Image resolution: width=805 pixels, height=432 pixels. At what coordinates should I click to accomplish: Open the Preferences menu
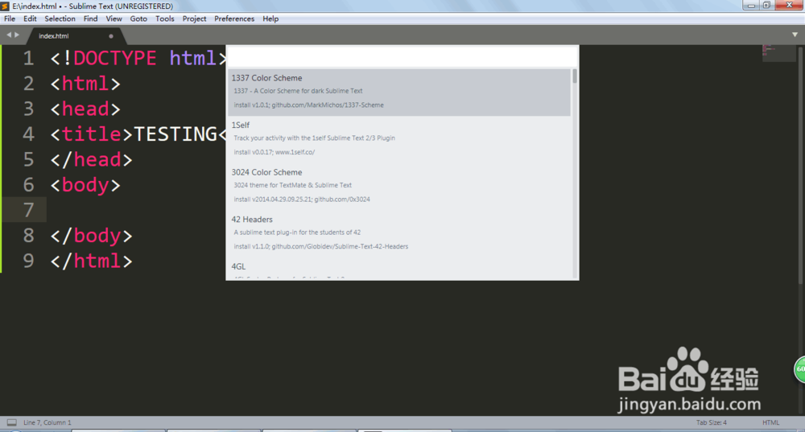(234, 19)
